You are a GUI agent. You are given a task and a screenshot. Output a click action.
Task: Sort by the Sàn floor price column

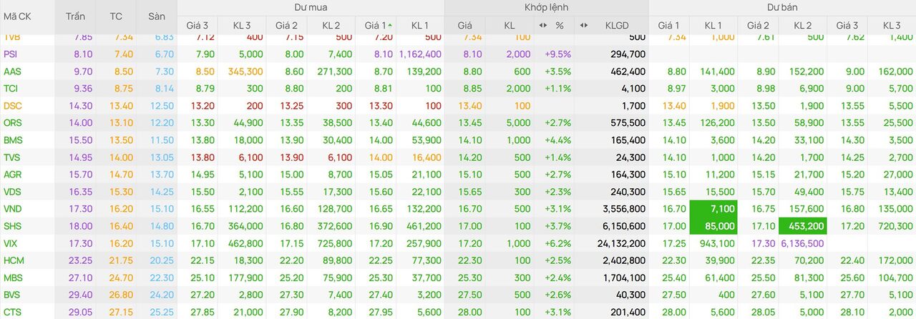(x=156, y=16)
